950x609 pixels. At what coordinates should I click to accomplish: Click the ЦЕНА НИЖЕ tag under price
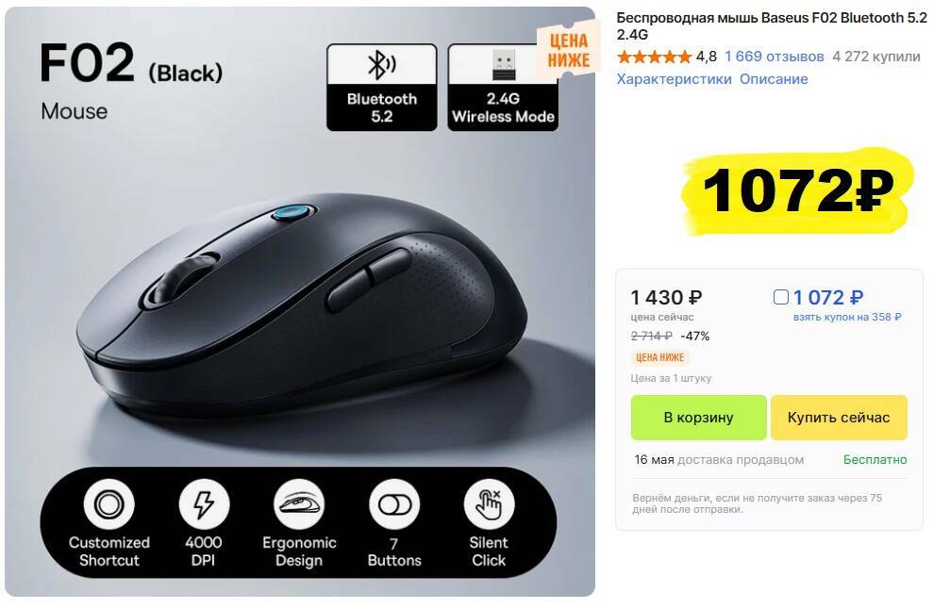tap(659, 358)
